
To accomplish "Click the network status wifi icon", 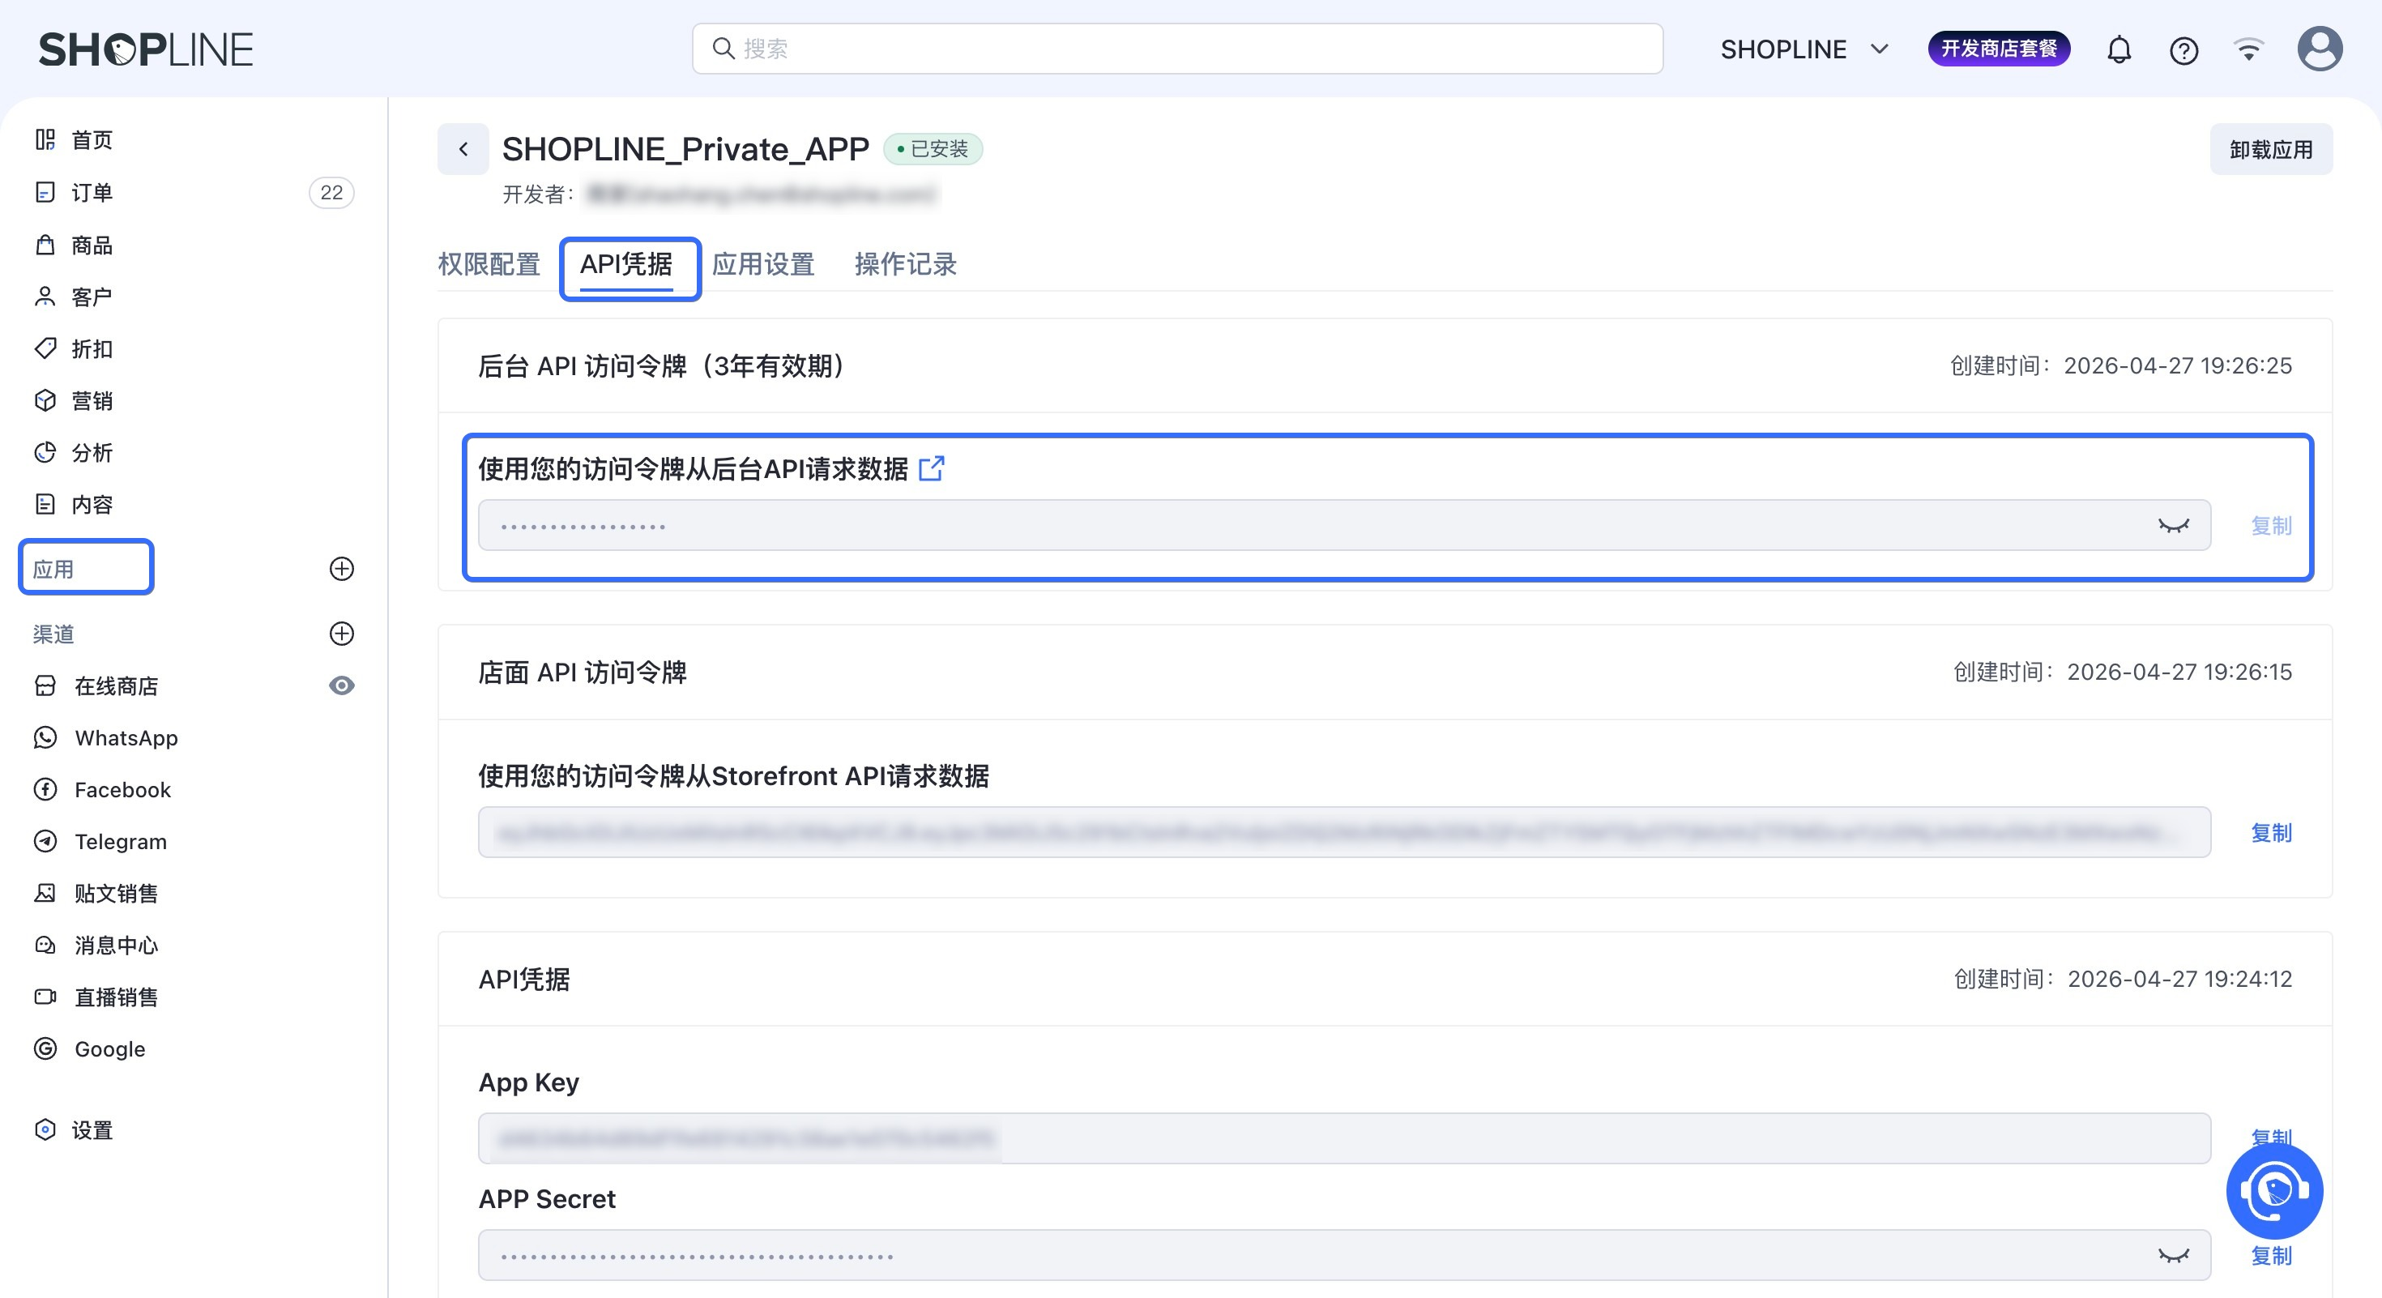I will tap(2248, 49).
